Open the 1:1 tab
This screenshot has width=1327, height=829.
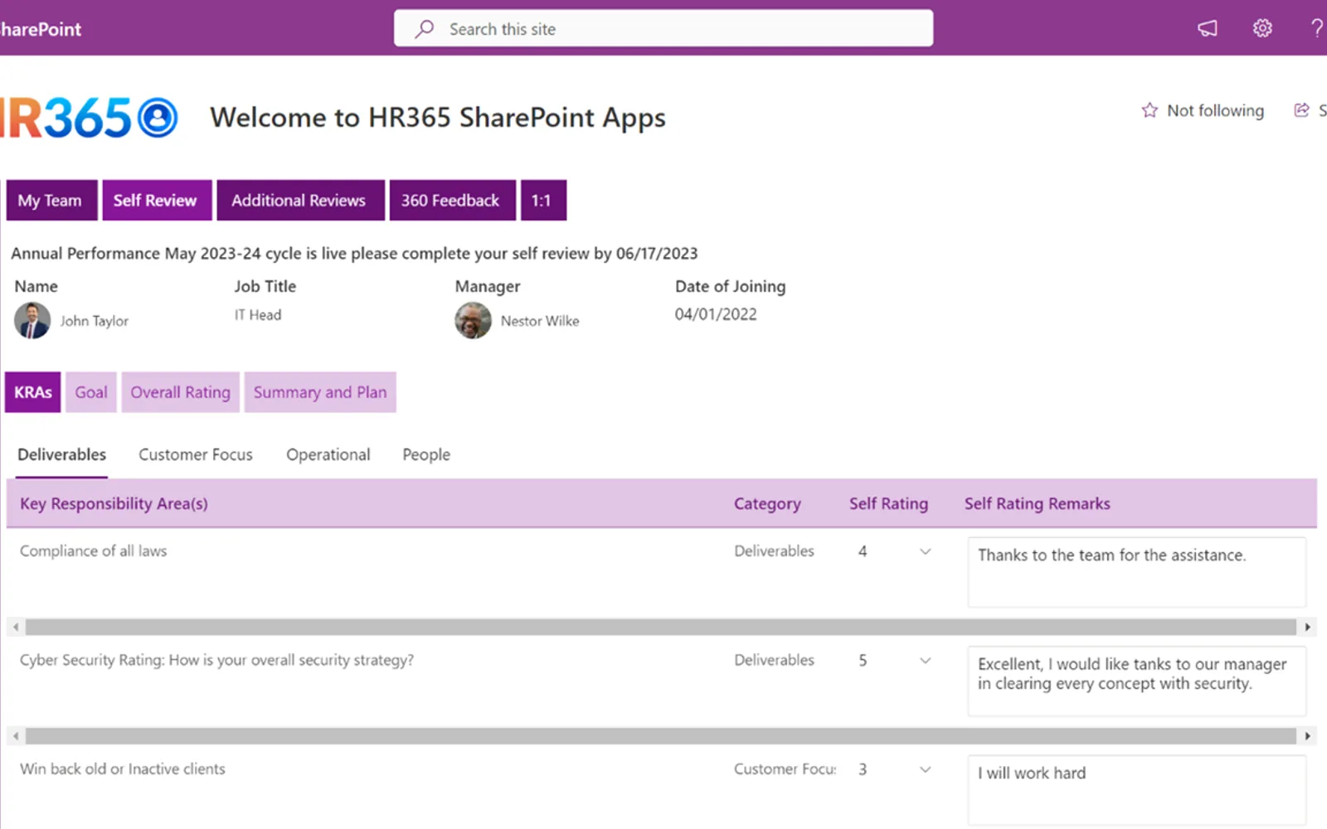coord(543,201)
